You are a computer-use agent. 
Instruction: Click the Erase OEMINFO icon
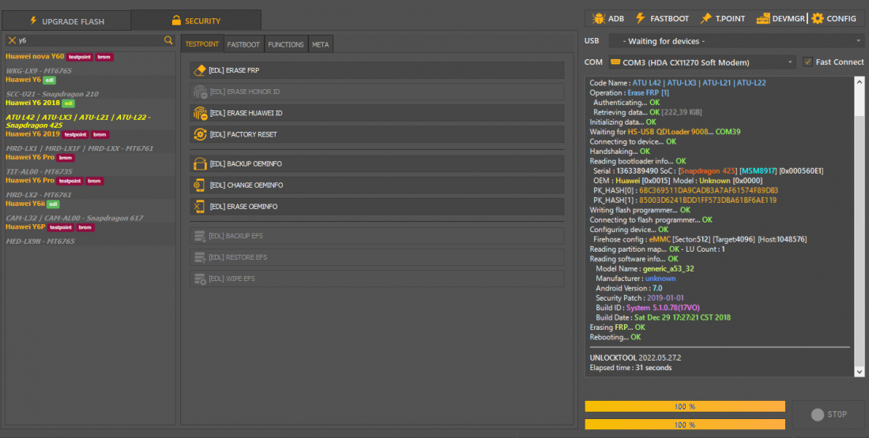200,207
